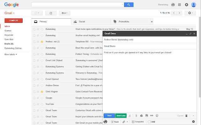Screen dimensions: 201x125
Task: Refresh the inbox
Action: click(x=51, y=13)
